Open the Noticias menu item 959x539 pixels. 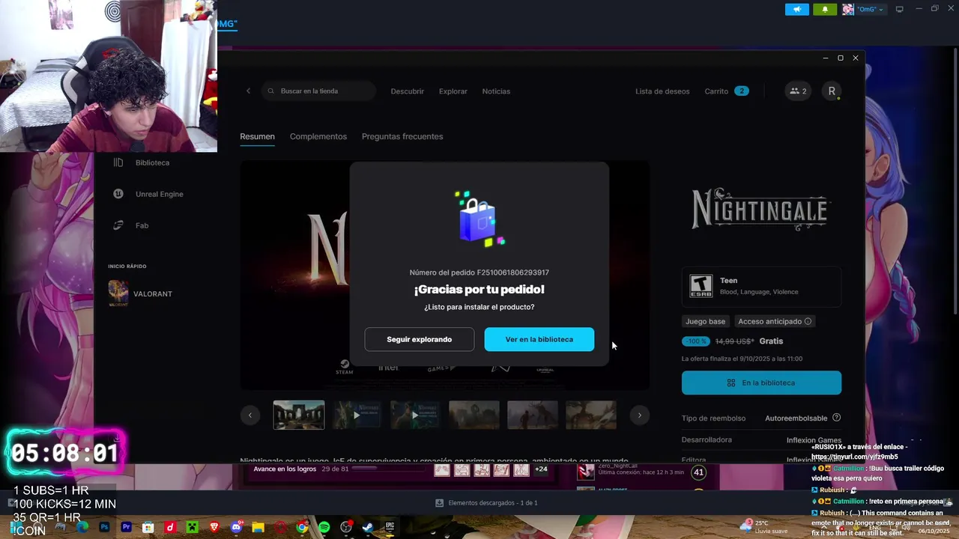pyautogui.click(x=496, y=91)
